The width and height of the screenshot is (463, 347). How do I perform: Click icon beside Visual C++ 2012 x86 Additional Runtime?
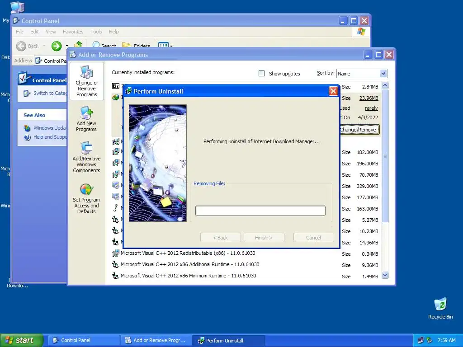(115, 264)
